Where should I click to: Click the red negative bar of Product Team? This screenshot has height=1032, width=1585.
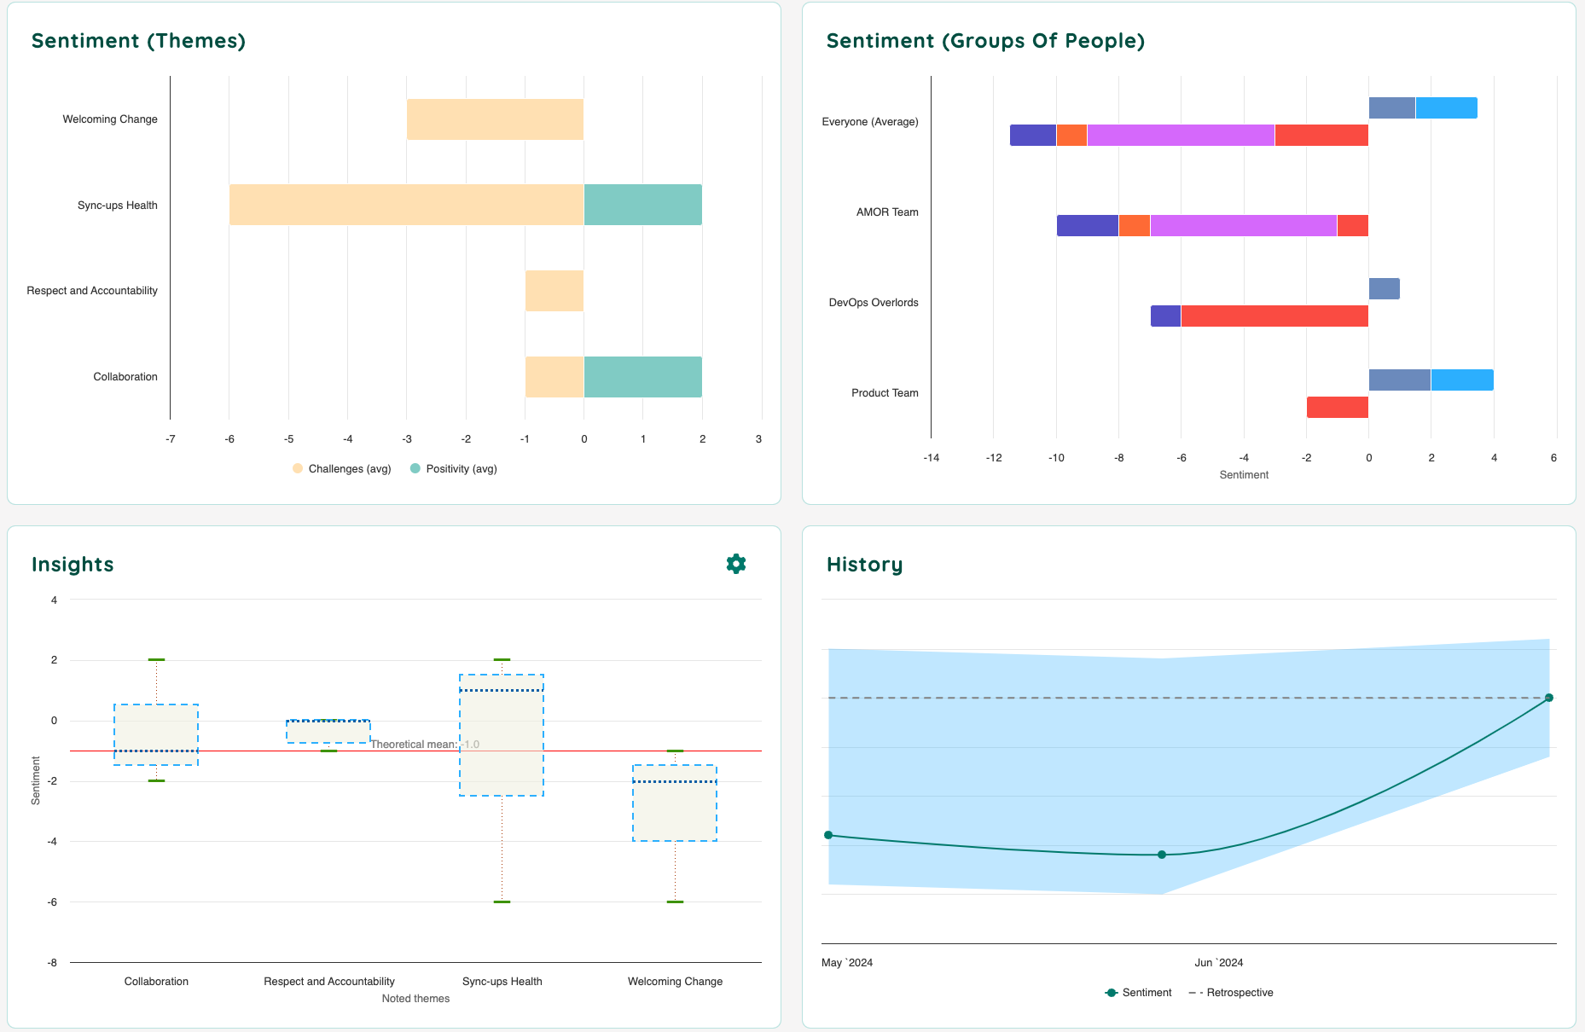point(1338,407)
